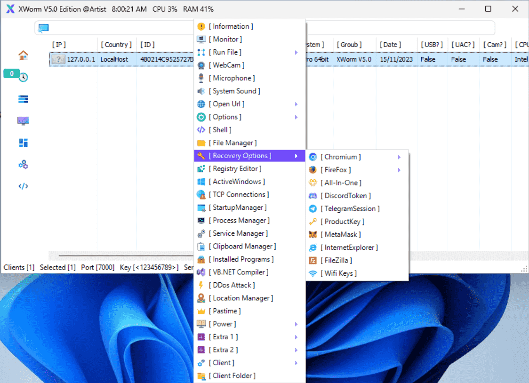Expand the Open Url submenu arrow
Viewport: 529px width, 383px height.
(296, 104)
